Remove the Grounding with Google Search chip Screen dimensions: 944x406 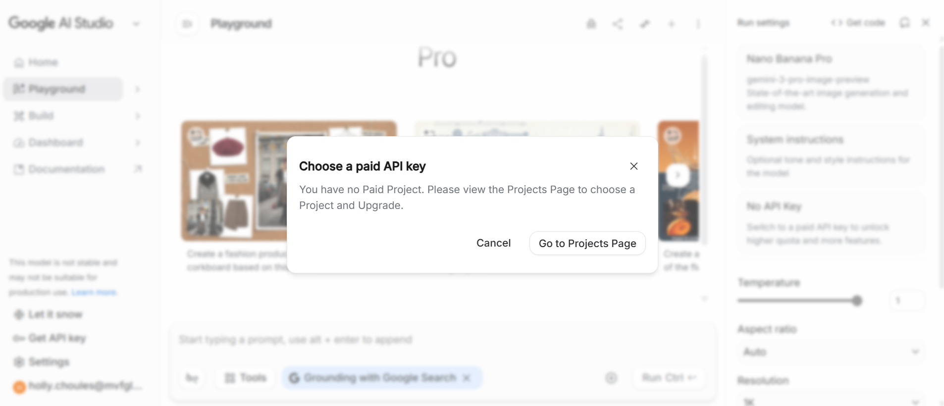point(466,377)
